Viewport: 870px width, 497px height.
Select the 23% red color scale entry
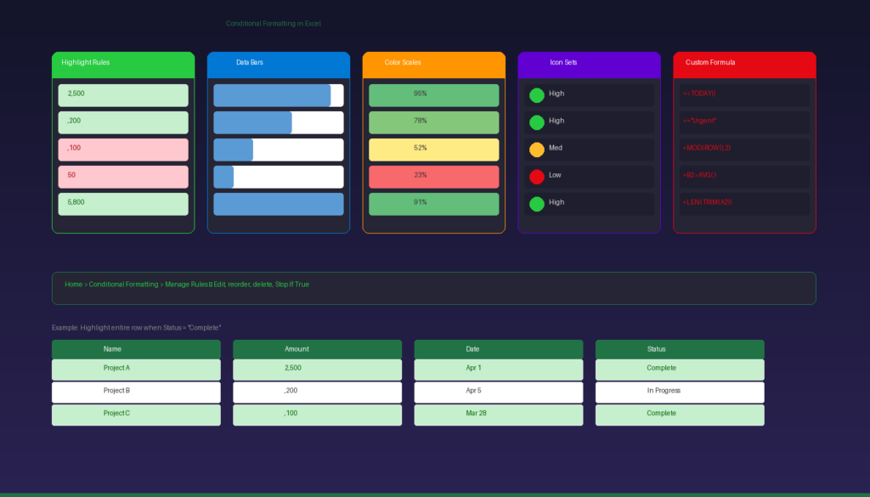pos(433,177)
